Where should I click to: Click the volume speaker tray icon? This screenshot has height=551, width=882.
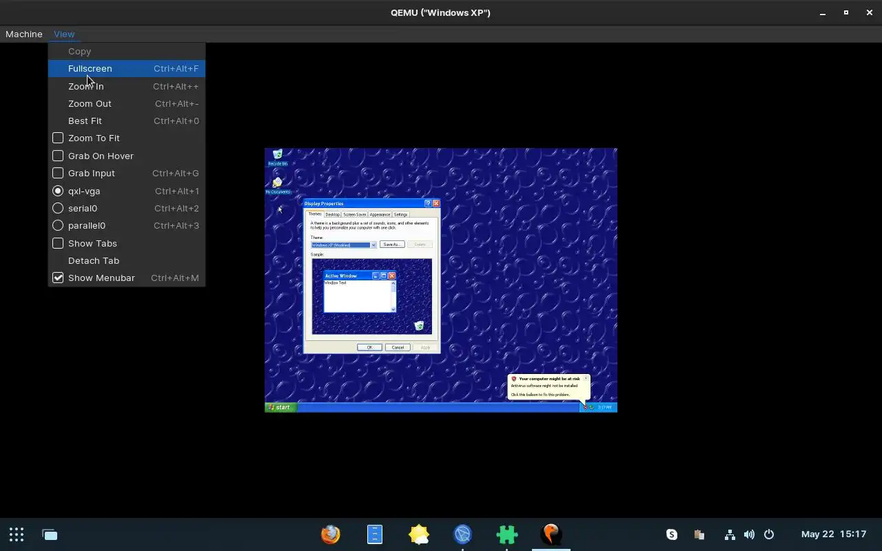point(749,534)
